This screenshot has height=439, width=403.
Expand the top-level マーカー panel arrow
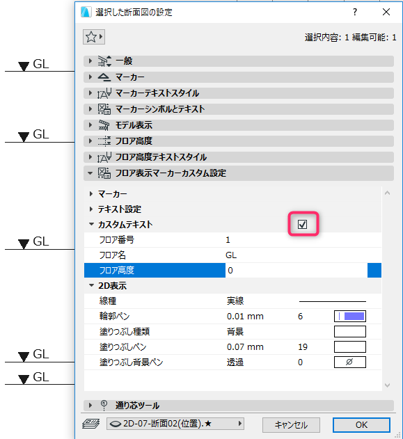[x=90, y=77]
